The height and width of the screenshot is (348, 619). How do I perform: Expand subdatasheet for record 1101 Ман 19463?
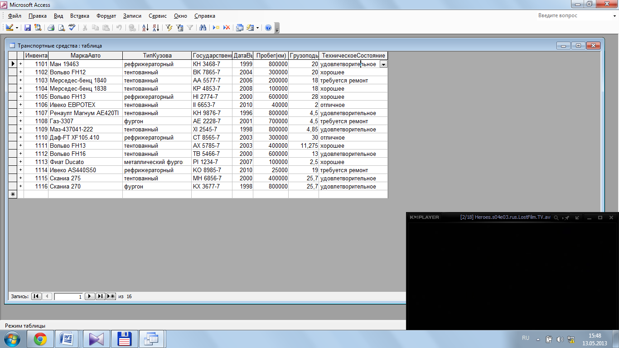tap(20, 64)
